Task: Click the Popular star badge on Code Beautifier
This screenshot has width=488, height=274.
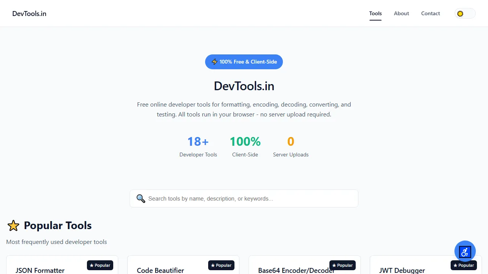Action: coord(221,265)
